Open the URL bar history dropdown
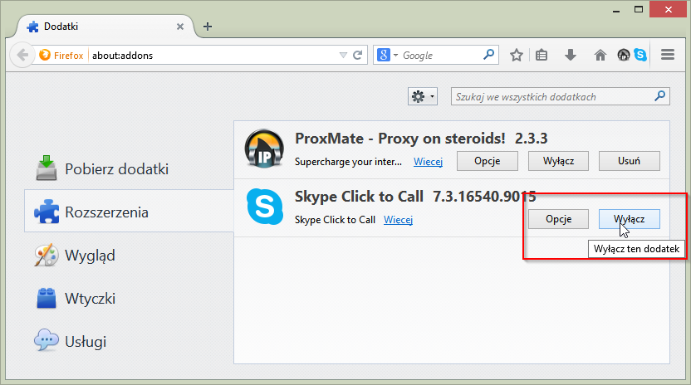This screenshot has height=385, width=691. point(343,56)
